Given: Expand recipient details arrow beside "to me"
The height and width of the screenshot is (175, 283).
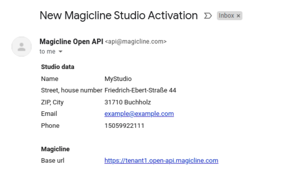Looking at the screenshot, I should point(60,52).
